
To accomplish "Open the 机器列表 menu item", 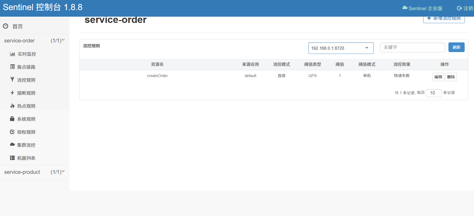I will tap(26, 158).
